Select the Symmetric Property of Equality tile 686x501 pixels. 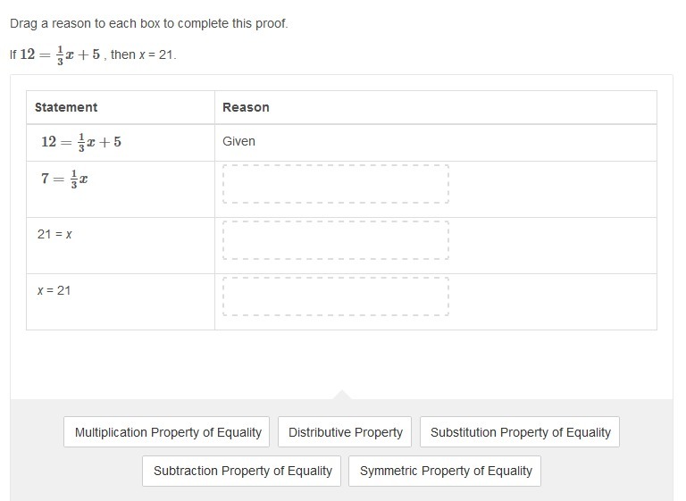coord(445,471)
